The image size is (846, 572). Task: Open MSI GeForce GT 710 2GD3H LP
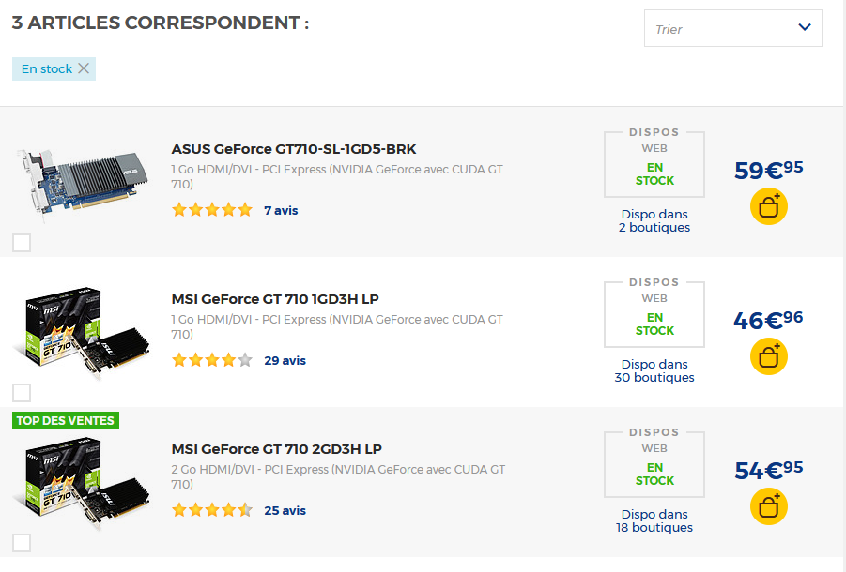pos(276,449)
